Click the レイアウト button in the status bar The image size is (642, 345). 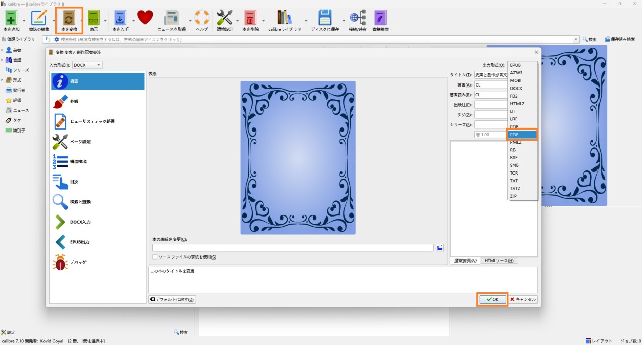599,341
